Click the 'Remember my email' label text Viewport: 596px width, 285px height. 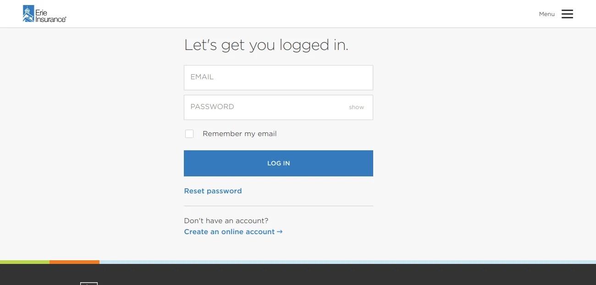tap(239, 134)
